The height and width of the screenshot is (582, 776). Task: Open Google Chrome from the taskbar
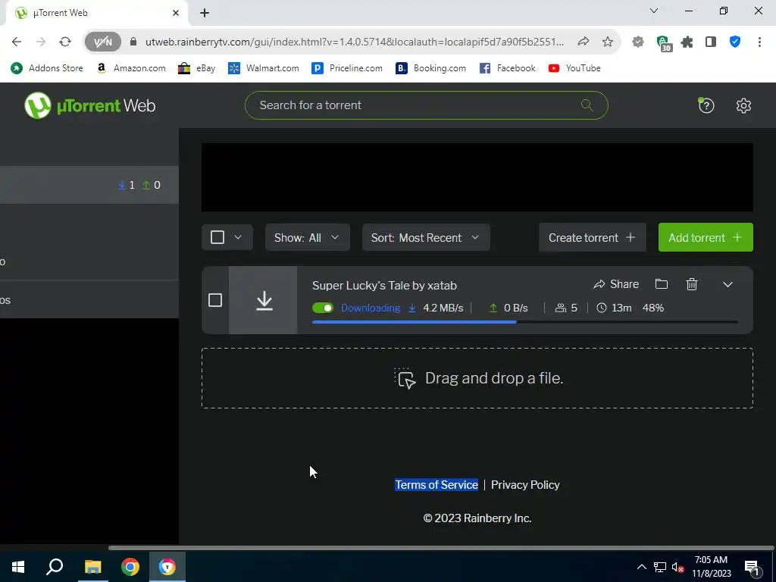(x=130, y=567)
